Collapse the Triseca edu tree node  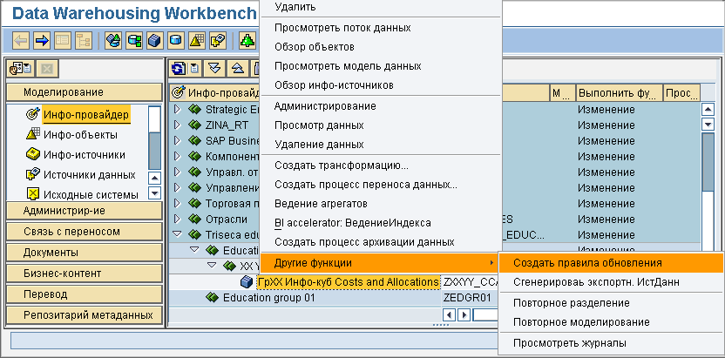tap(177, 234)
